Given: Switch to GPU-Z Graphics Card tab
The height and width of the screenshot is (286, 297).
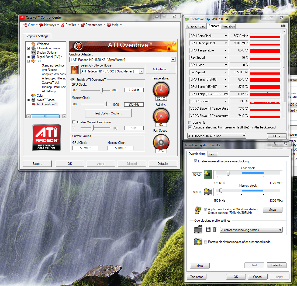Looking at the screenshot, I should click(196, 26).
